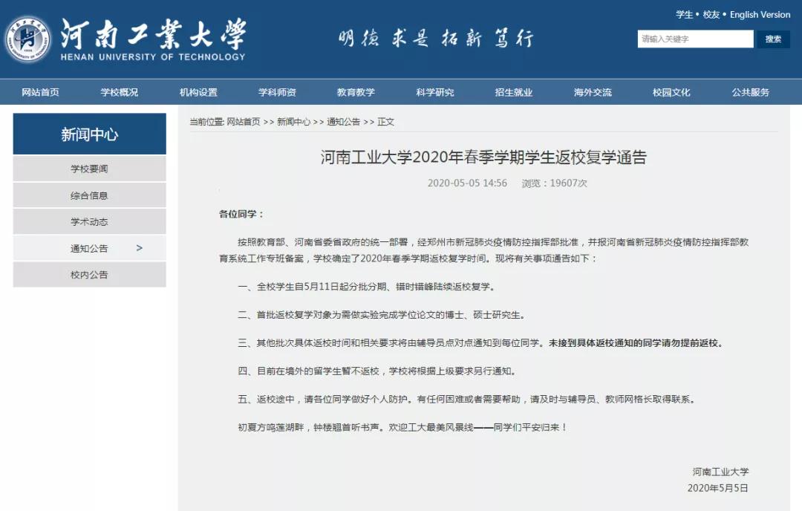Select 学校要闻 in the sidebar
The image size is (802, 511).
[x=90, y=169]
